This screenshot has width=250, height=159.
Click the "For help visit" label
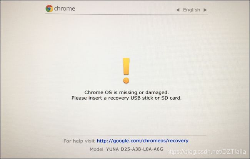click(x=79, y=141)
